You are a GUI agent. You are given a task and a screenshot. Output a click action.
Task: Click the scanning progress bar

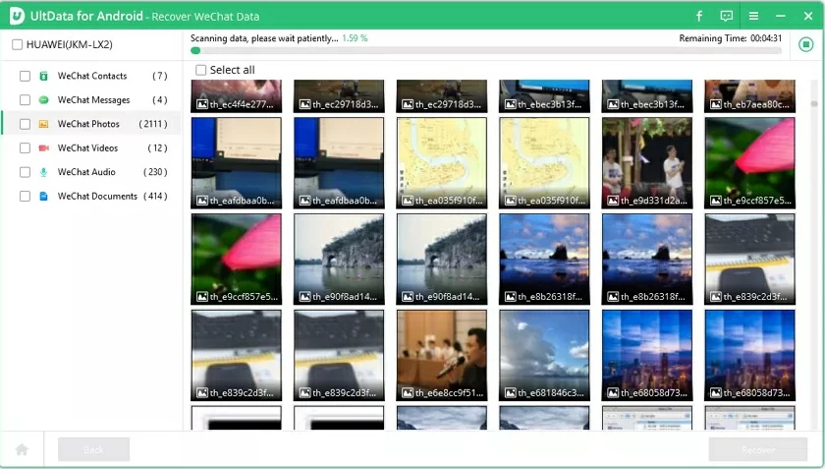point(486,50)
